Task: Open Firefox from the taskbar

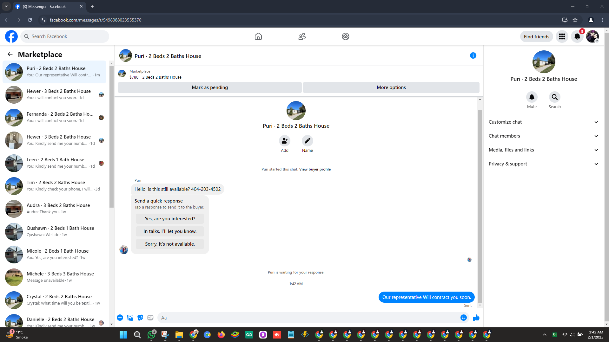Action: [221, 335]
